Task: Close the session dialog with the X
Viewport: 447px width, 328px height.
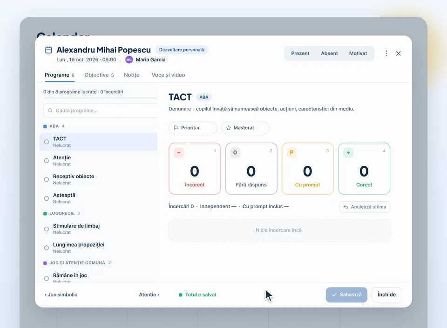Action: click(399, 53)
